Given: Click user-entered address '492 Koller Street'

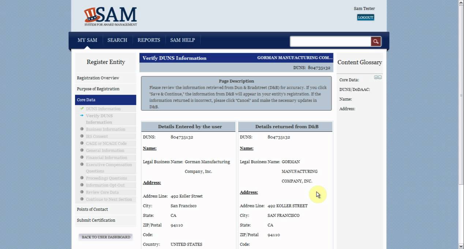Looking at the screenshot, I should pyautogui.click(x=187, y=196).
